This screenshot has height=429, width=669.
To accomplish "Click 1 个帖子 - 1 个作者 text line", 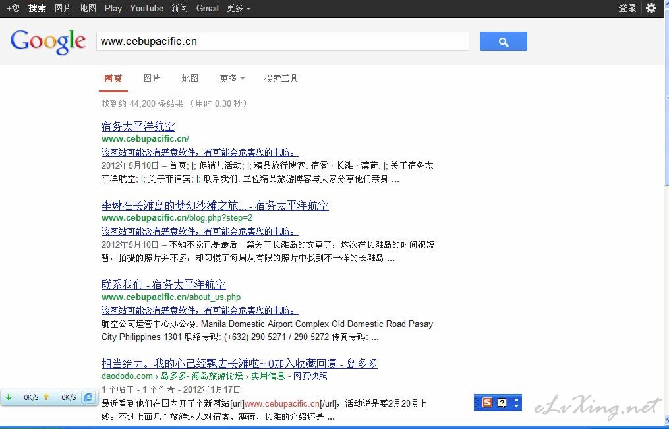I will (171, 389).
